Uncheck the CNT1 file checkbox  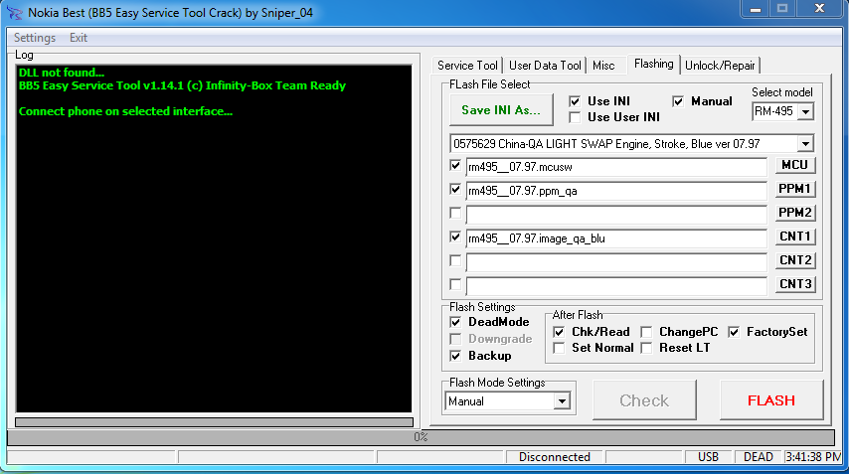click(x=455, y=237)
